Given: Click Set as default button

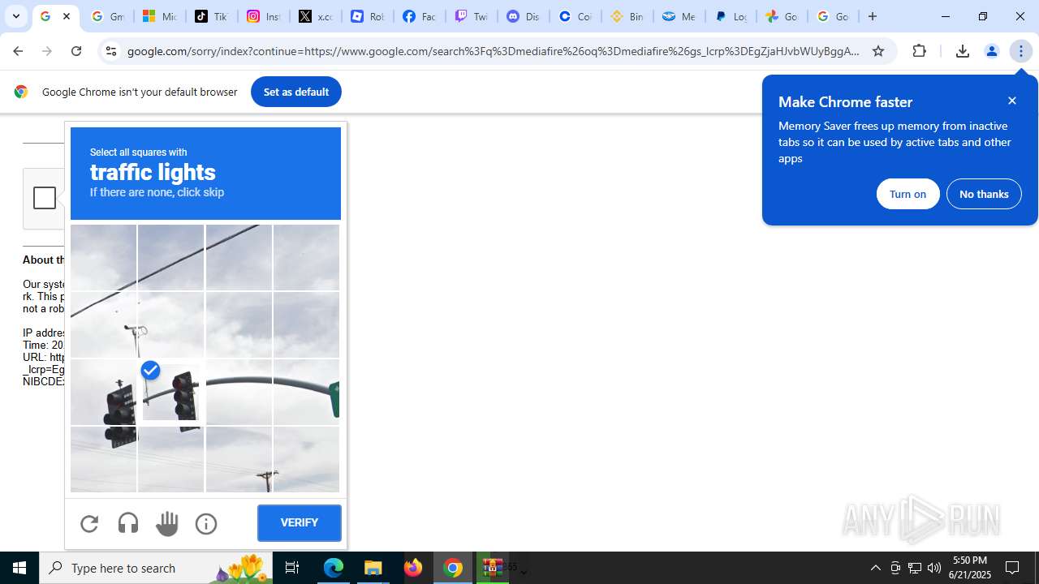Looking at the screenshot, I should point(296,92).
